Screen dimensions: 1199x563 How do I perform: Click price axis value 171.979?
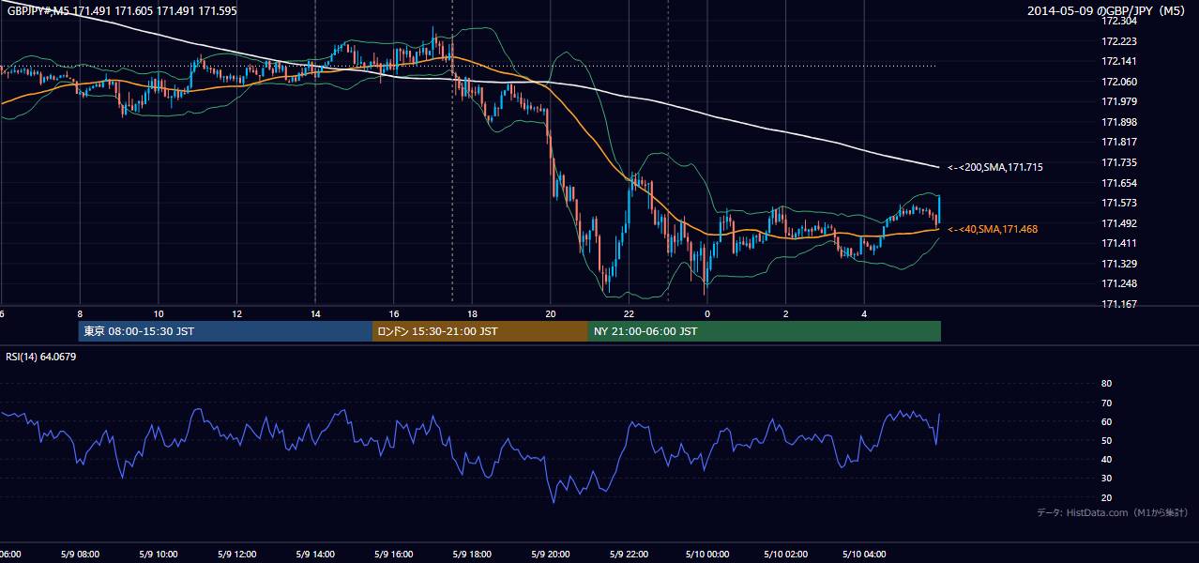tap(1119, 101)
